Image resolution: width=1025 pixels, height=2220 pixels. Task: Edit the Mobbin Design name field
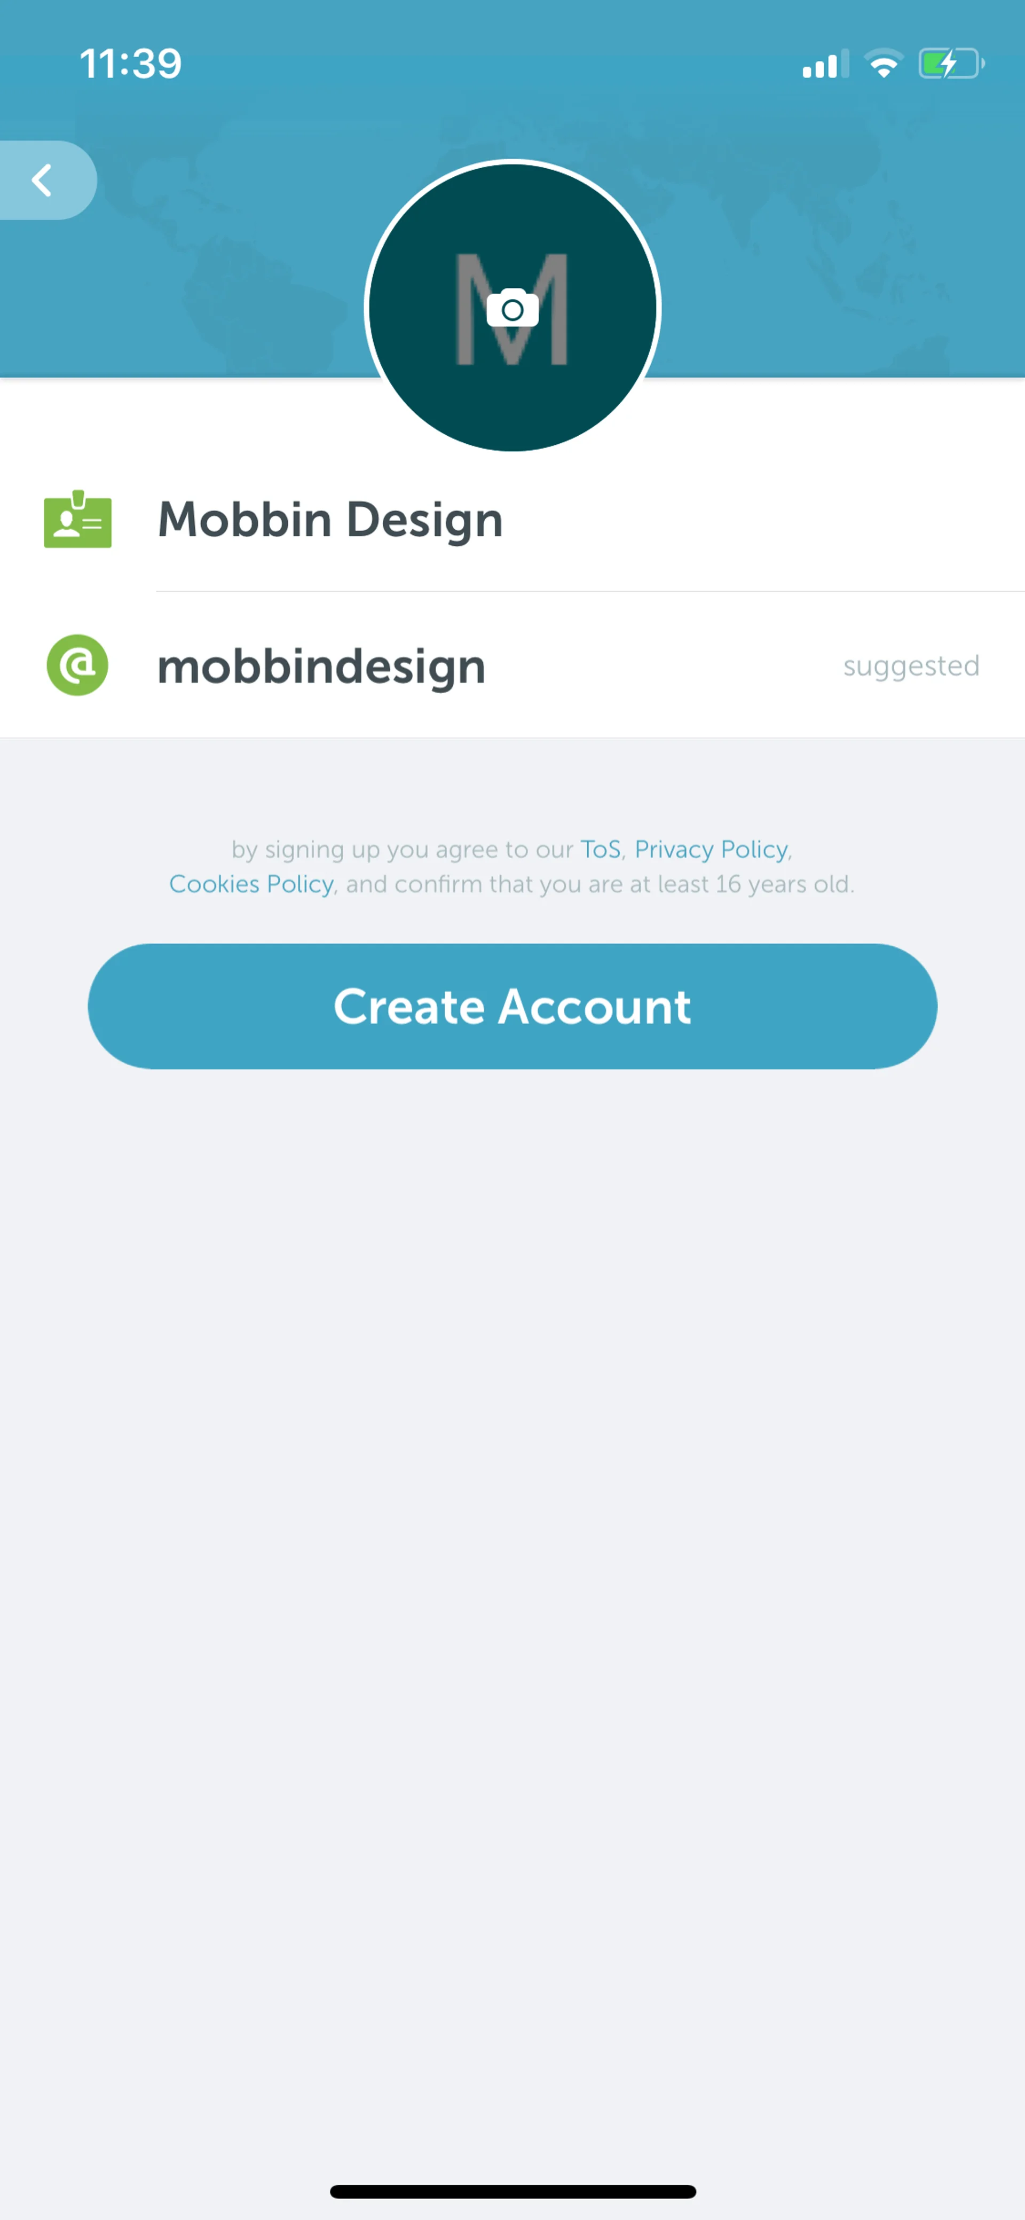pos(590,520)
